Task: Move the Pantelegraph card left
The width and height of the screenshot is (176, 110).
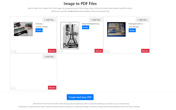Action: point(59,51)
